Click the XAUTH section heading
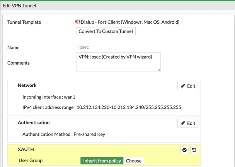This screenshot has height=167, width=235. pyautogui.click(x=26, y=150)
